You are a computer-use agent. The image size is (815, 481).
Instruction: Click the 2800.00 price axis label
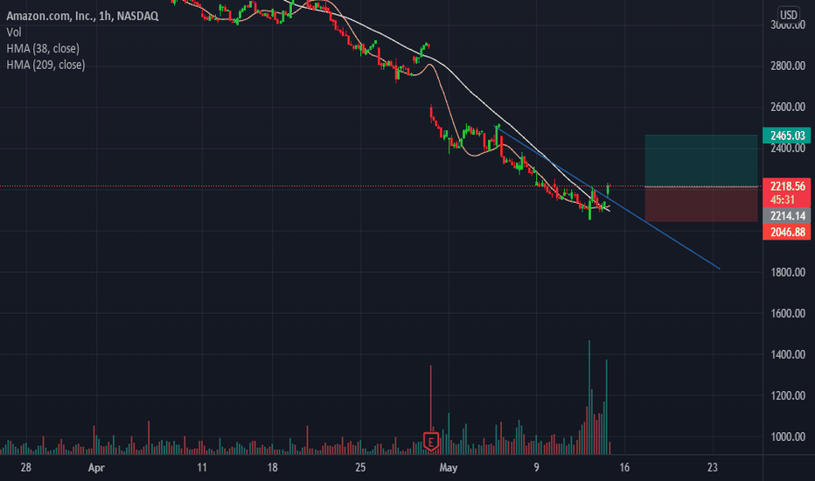pyautogui.click(x=787, y=66)
